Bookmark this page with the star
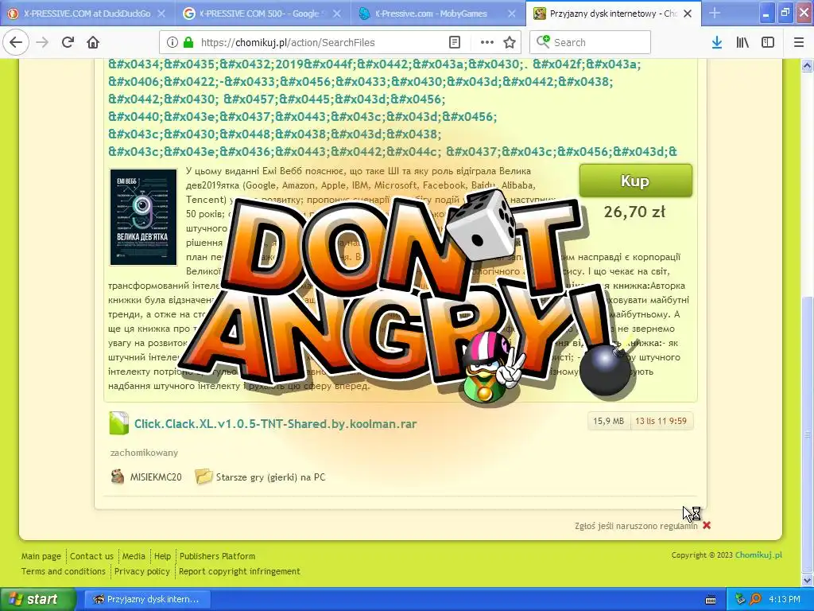The width and height of the screenshot is (814, 611). click(510, 43)
